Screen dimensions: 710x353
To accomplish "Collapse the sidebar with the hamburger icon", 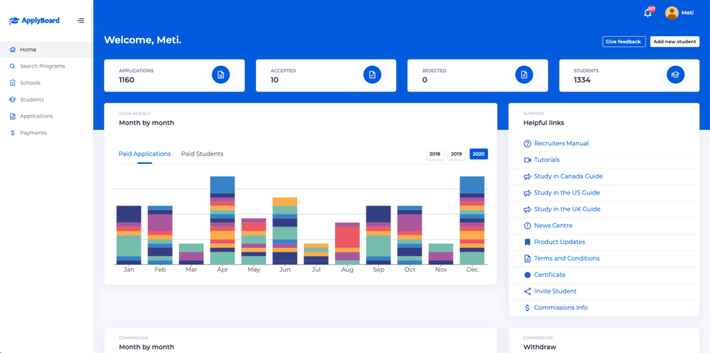I will [x=80, y=20].
